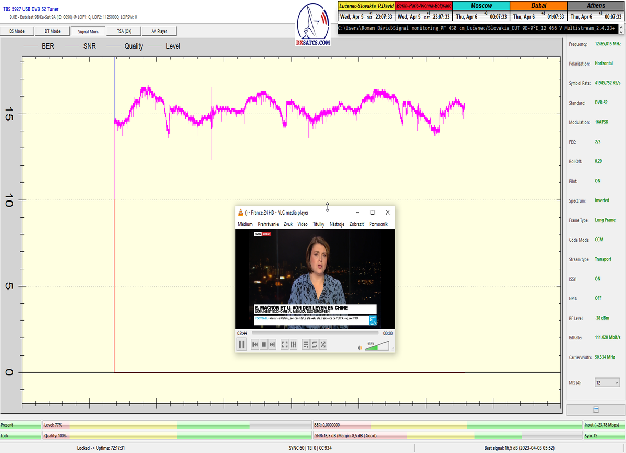Open the Titulky menu in VLC
The image size is (626, 453).
pos(318,224)
